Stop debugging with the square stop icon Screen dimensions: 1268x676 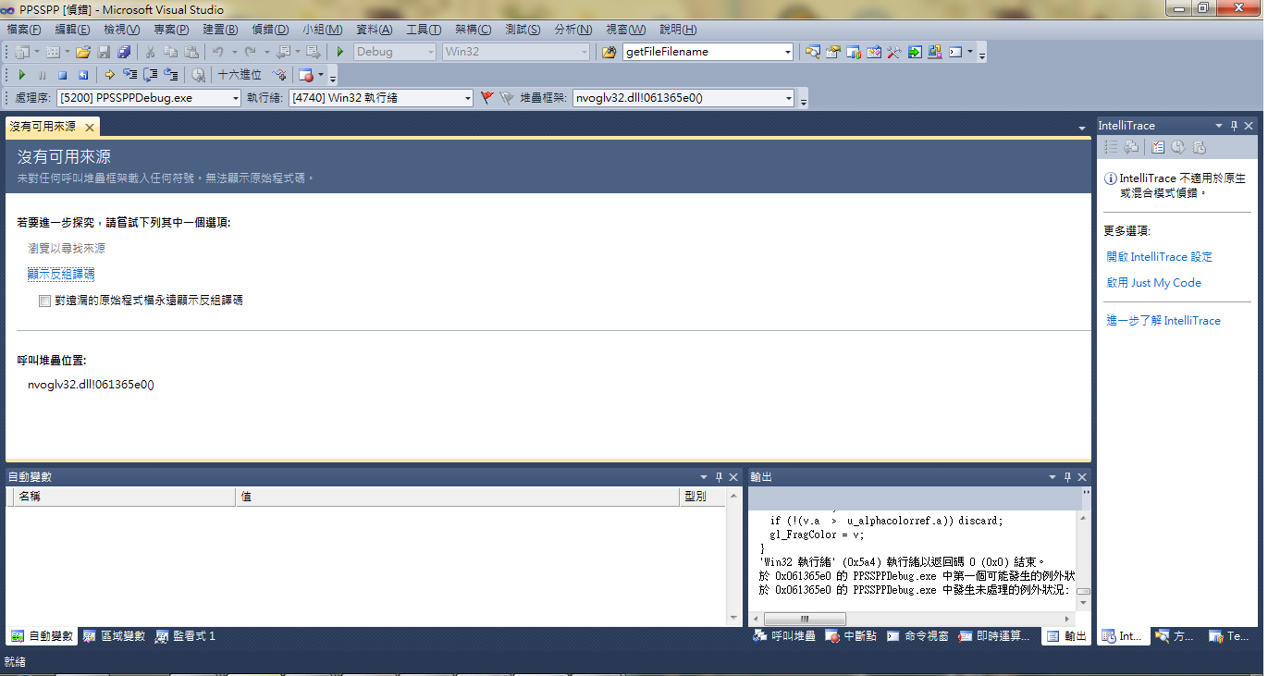[x=62, y=75]
